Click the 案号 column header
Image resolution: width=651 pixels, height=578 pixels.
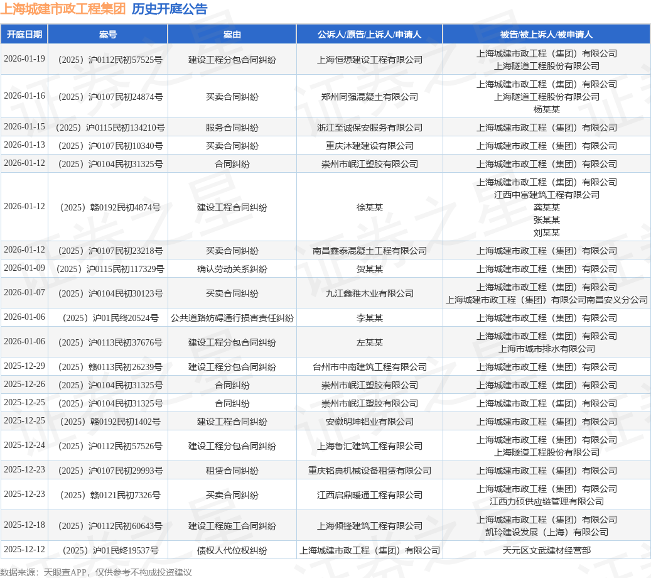[x=110, y=35]
